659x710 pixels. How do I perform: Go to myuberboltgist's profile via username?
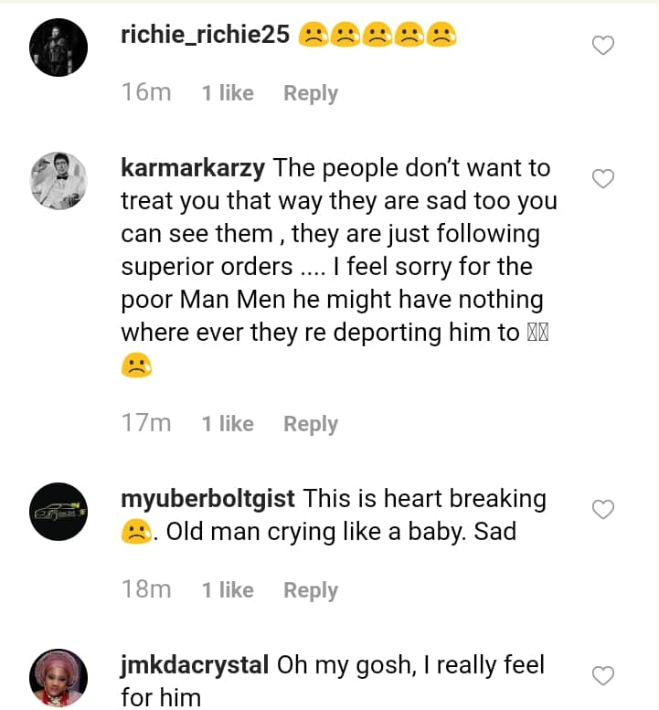click(x=207, y=500)
